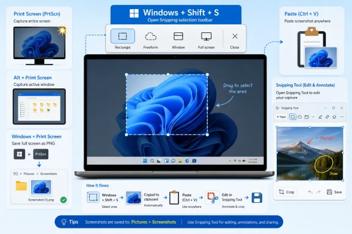Screen dimensions: 352x234
Task: Click the Snipping Tool scissors icon in flow
Action: pos(212,197)
